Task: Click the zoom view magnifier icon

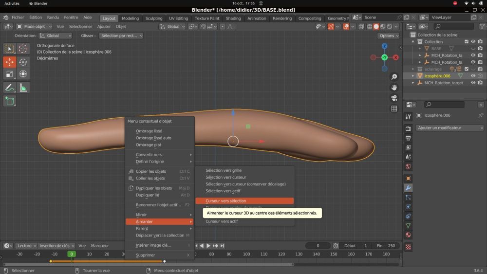Action: coord(394,76)
